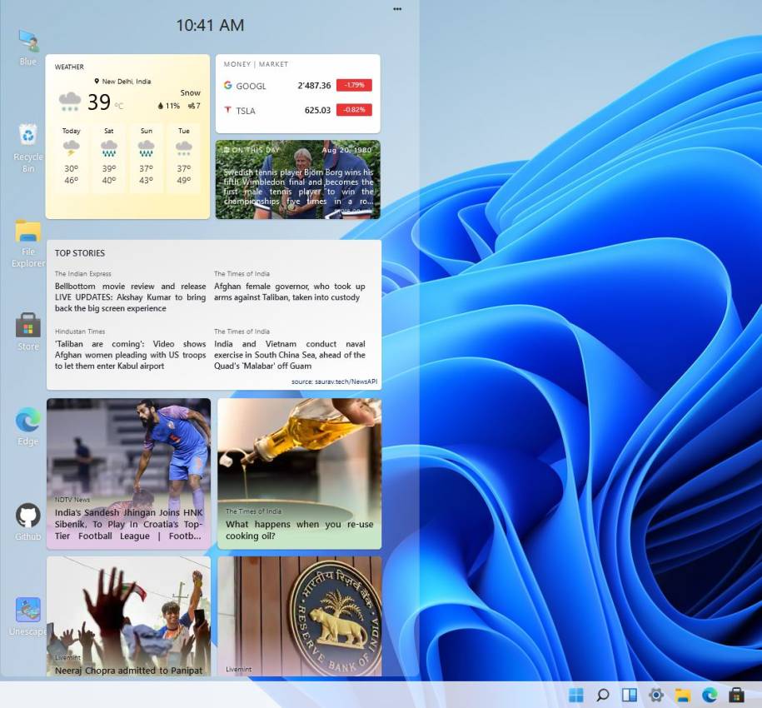Click current temperature 39 °C

coord(106,102)
